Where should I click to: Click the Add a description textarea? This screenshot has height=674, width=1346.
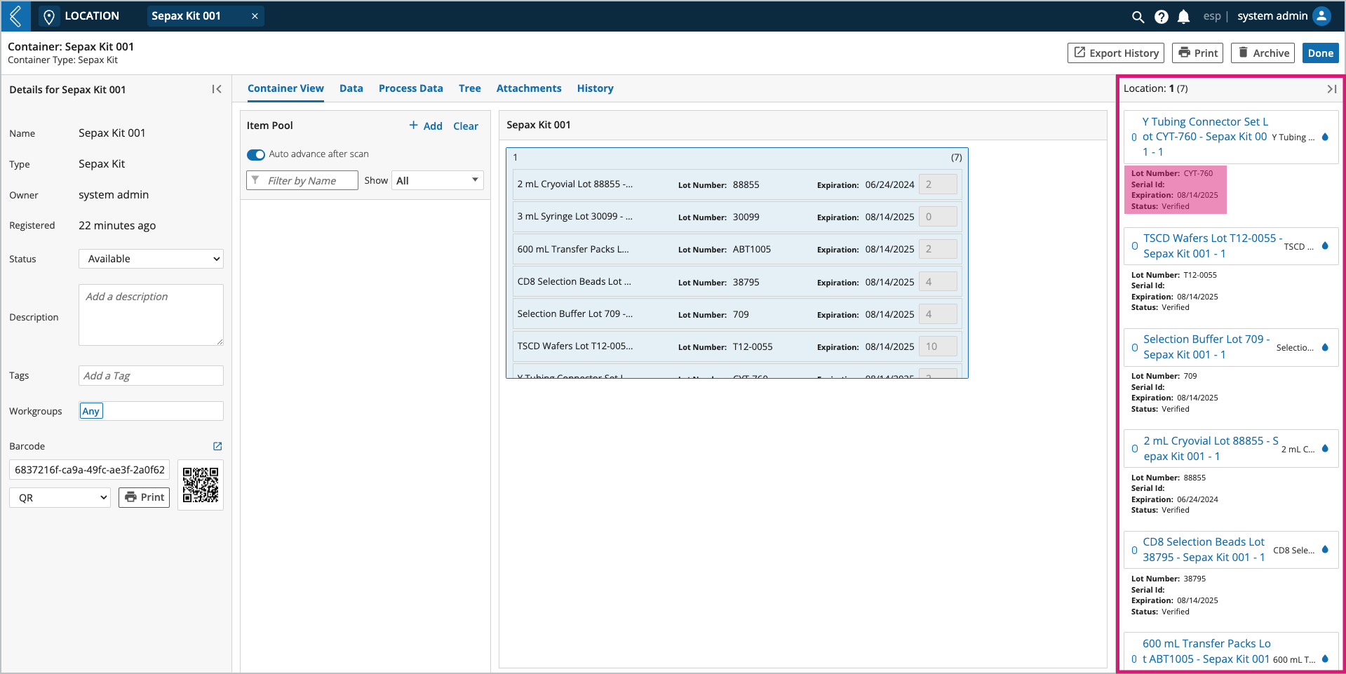click(151, 315)
